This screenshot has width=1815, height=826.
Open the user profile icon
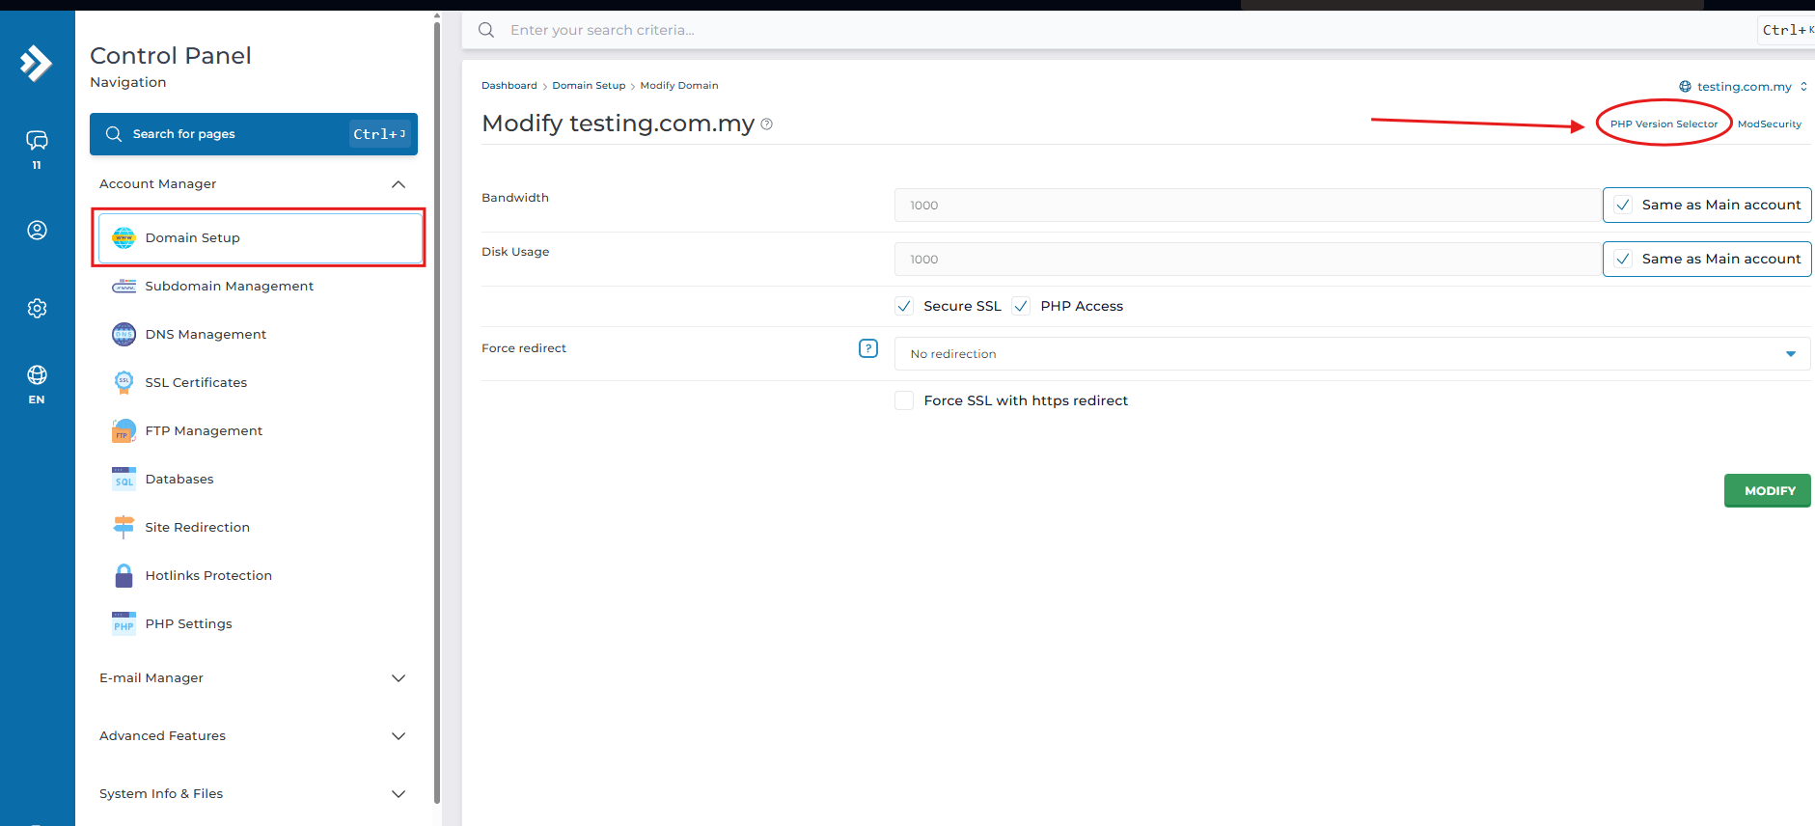click(37, 231)
